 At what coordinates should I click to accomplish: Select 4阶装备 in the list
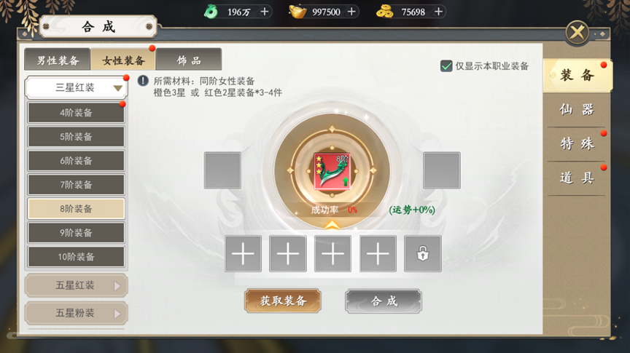coord(77,113)
